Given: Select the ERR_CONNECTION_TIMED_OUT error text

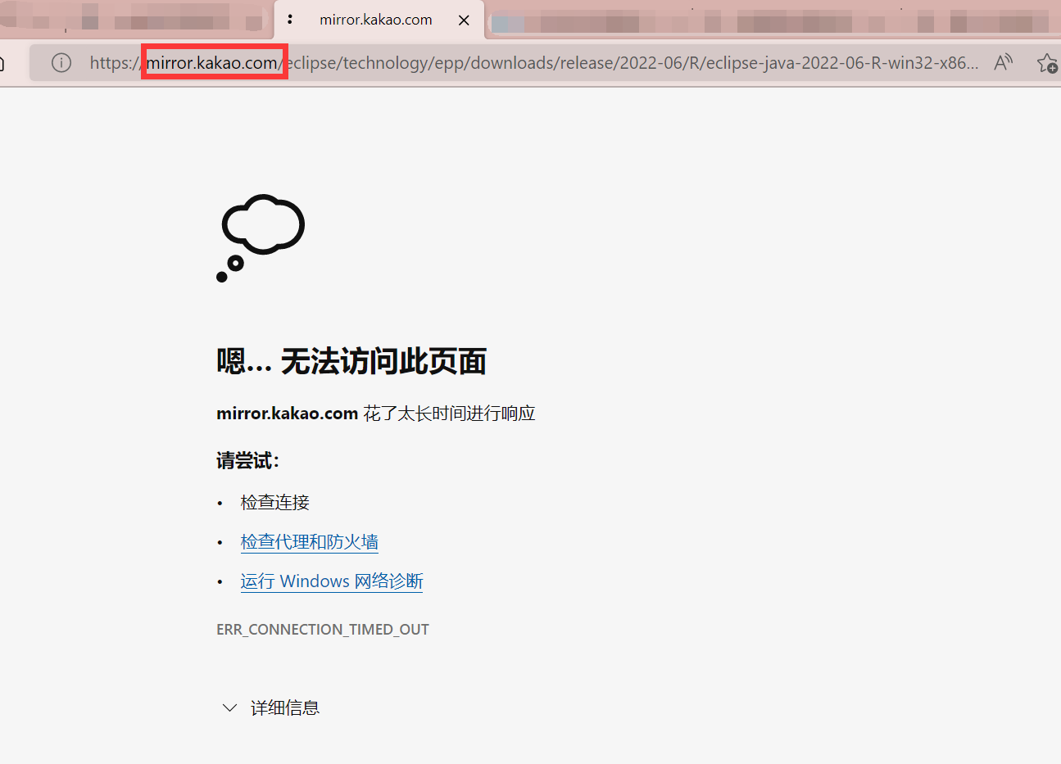Looking at the screenshot, I should 323,630.
